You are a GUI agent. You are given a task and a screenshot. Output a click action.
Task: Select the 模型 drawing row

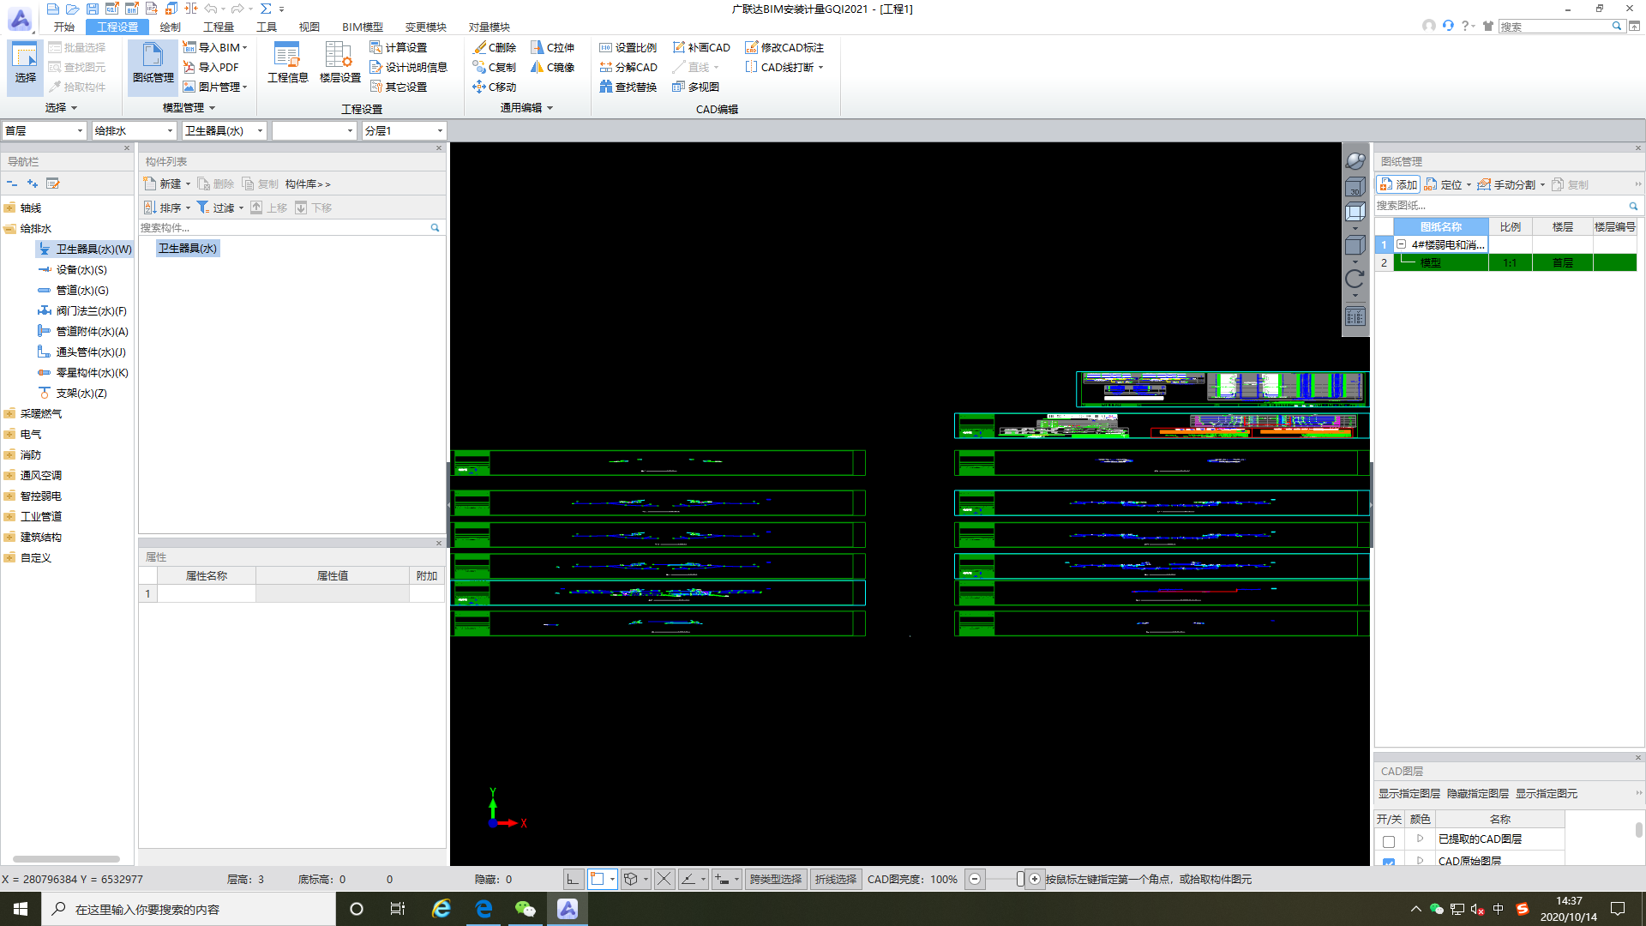pyautogui.click(x=1515, y=262)
